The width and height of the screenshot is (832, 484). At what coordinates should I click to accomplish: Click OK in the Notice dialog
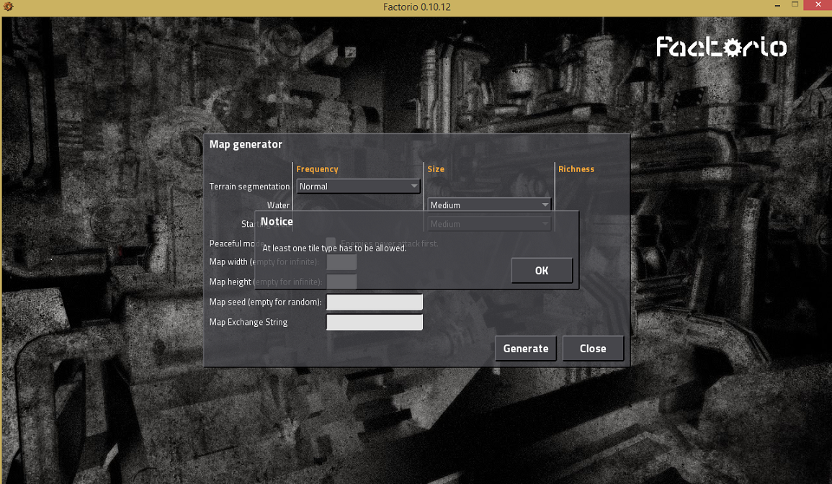(542, 271)
